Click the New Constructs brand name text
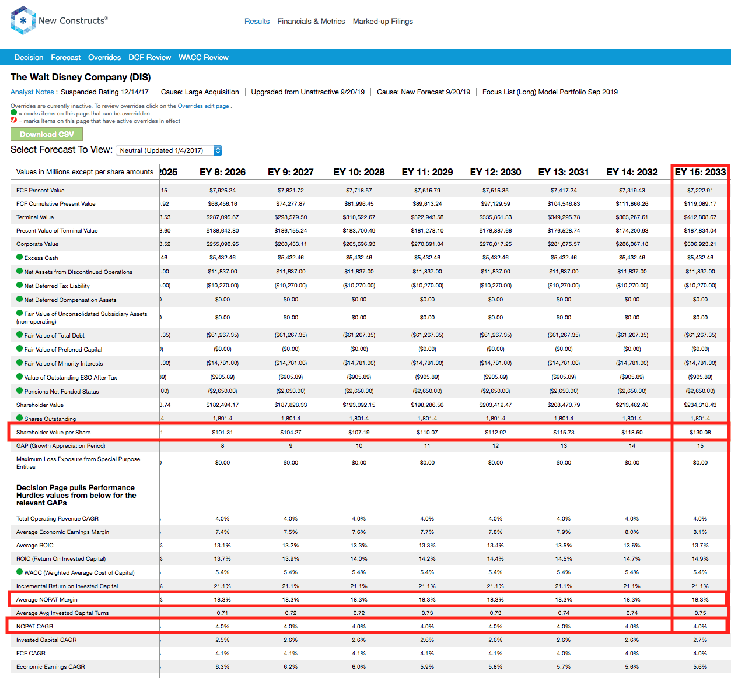This screenshot has width=731, height=678. tap(73, 20)
